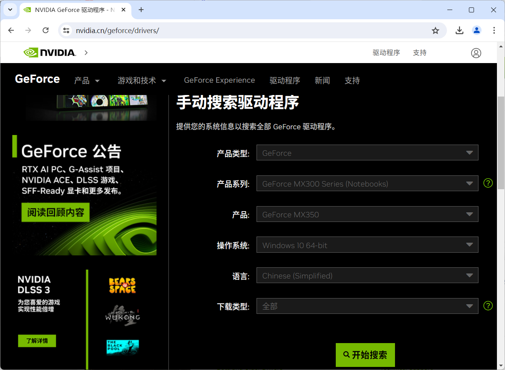Image resolution: width=505 pixels, height=370 pixels.
Task: Click the 了解详情 button
Action: (37, 341)
